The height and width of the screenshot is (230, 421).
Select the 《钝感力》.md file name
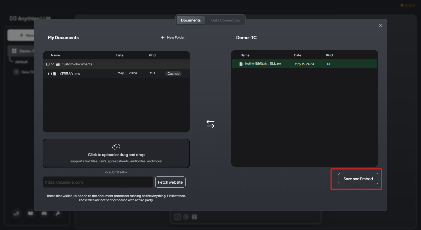70,74
